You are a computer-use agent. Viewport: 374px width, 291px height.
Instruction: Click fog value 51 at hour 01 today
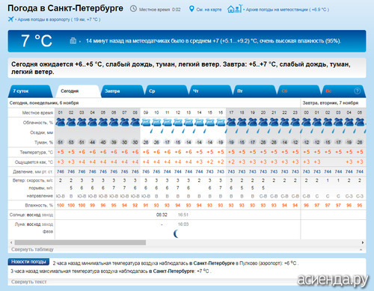pos(61,142)
